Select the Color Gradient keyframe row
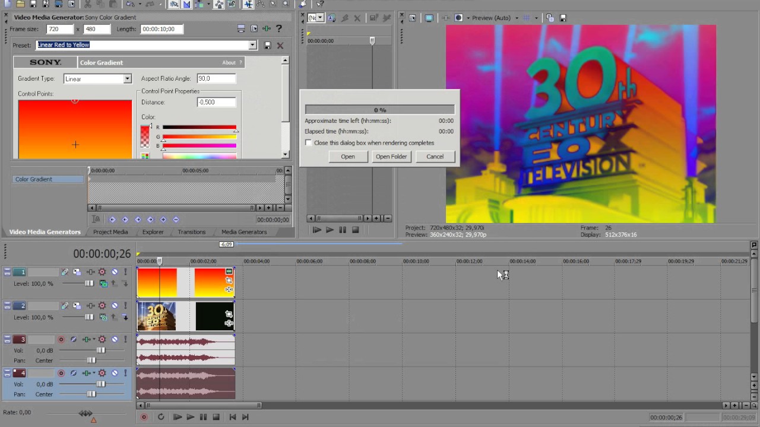This screenshot has width=760, height=427. click(49, 179)
